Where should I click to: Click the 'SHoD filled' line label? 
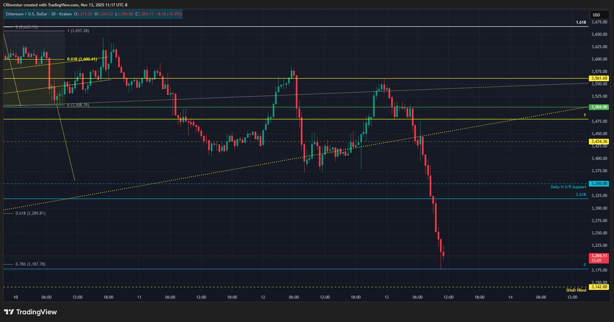pos(576,290)
